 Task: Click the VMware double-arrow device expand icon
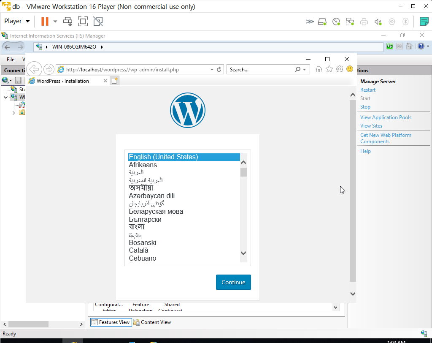coord(310,22)
